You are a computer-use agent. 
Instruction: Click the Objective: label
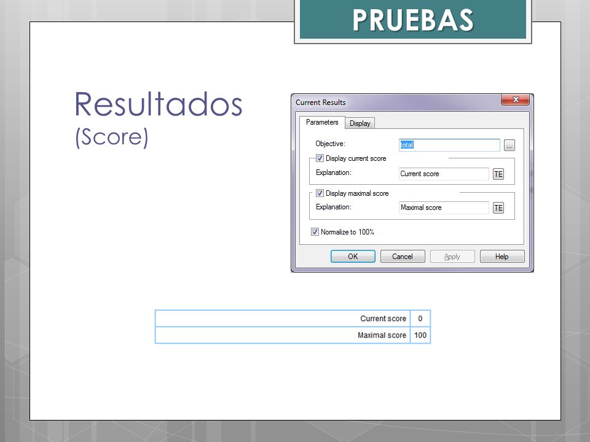click(331, 144)
